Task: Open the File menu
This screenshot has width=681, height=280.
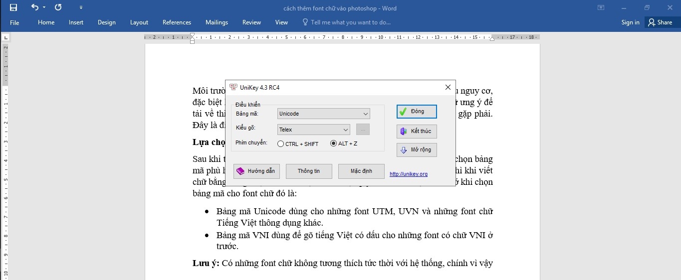Action: pyautogui.click(x=14, y=22)
